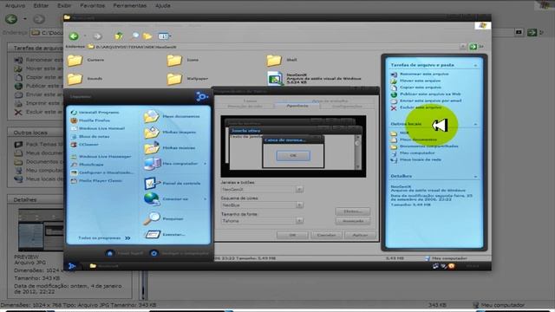
Task: Click Enviar este arquivo por email in blue panel
Action: [x=426, y=101]
